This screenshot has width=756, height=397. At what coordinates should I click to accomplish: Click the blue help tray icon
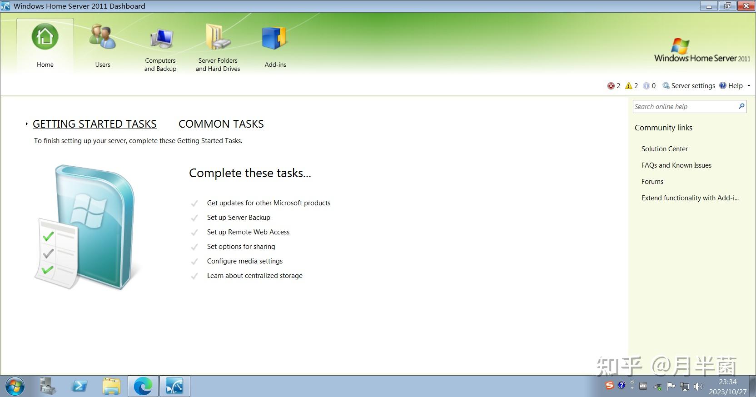(x=622, y=385)
